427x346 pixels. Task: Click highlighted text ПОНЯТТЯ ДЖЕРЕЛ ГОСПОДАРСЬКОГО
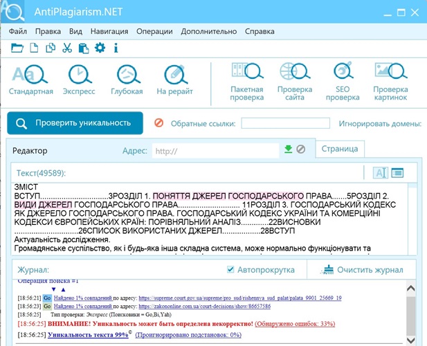coord(228,196)
